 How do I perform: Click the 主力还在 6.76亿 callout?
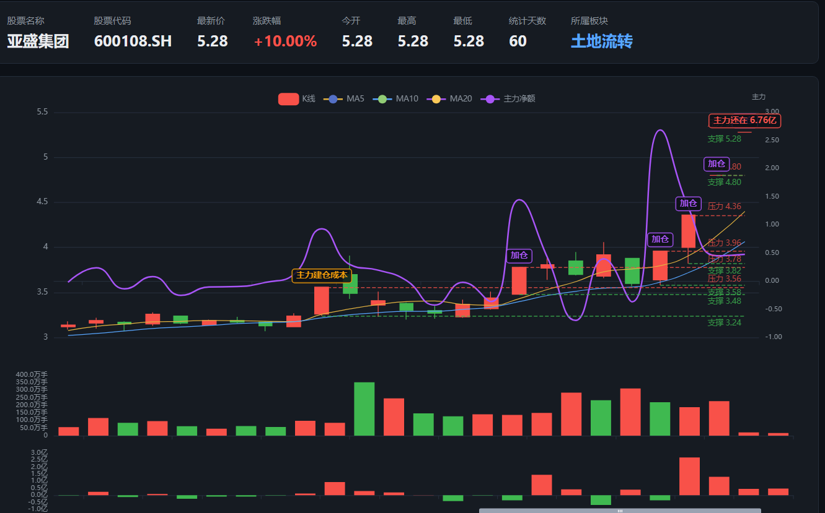pos(744,120)
